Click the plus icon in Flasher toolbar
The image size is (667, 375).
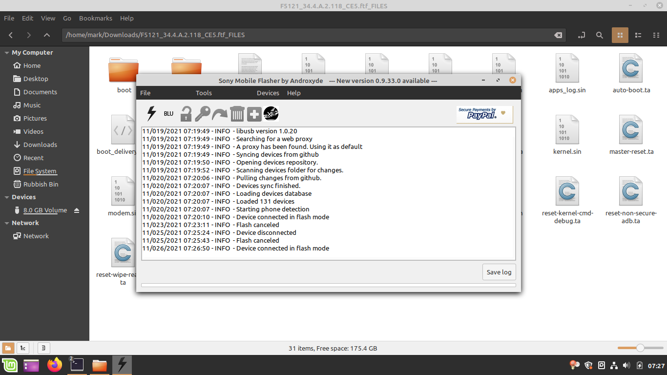[x=254, y=114]
